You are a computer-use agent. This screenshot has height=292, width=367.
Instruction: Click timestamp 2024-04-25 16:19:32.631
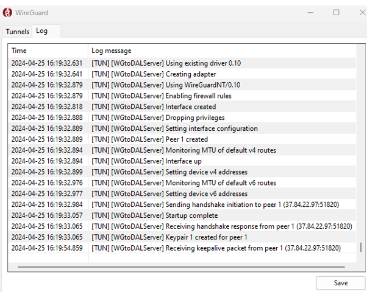(x=47, y=63)
